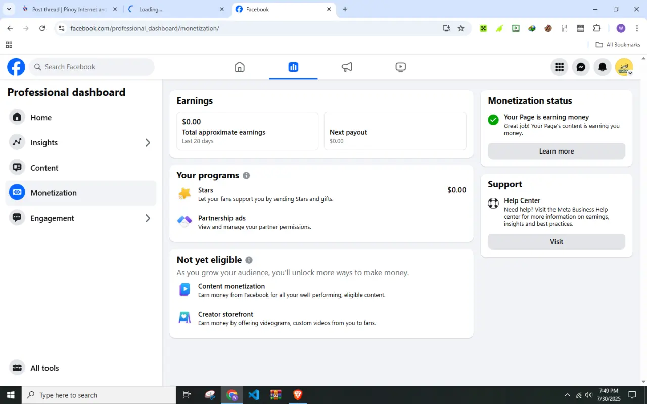Open WinRAR from the taskbar
Screen dimensions: 647x404
point(276,395)
